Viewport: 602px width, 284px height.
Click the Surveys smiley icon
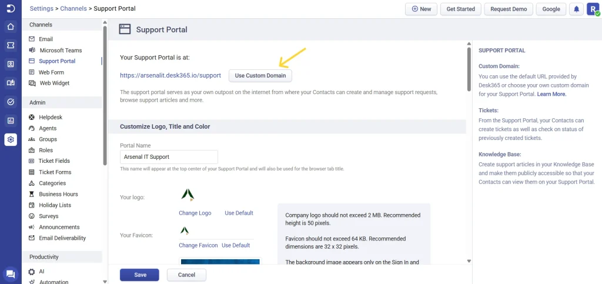click(x=32, y=216)
